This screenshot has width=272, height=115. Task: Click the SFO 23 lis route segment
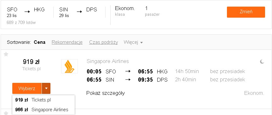pos(12,12)
